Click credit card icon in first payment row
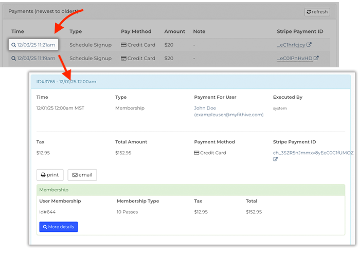This screenshot has height=257, width=360. pyautogui.click(x=124, y=45)
